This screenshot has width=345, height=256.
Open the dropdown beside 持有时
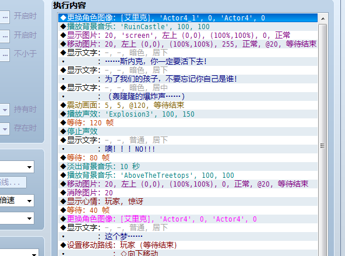point(5,110)
